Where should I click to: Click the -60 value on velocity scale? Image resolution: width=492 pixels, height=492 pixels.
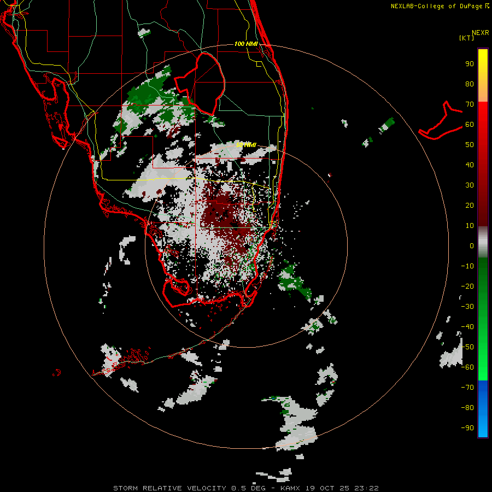point(467,367)
